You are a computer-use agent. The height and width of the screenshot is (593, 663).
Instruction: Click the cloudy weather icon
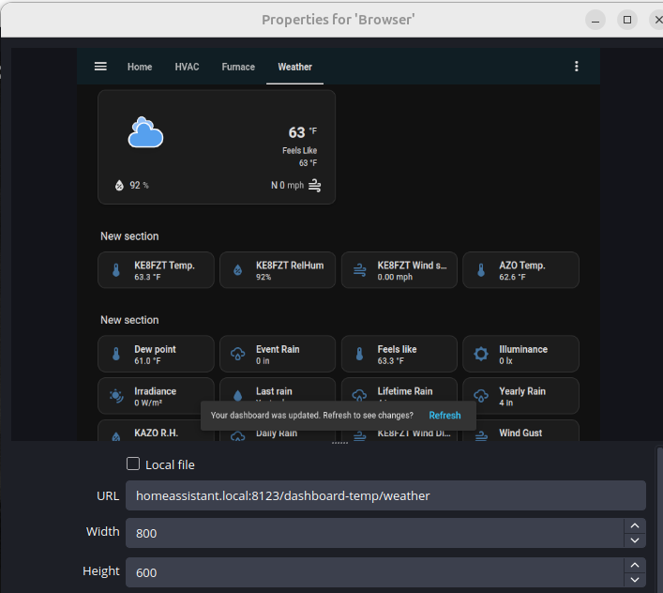pos(145,133)
